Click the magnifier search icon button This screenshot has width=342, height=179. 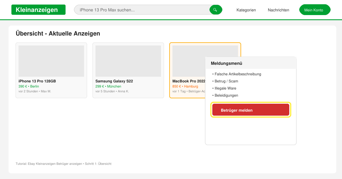coord(216,10)
